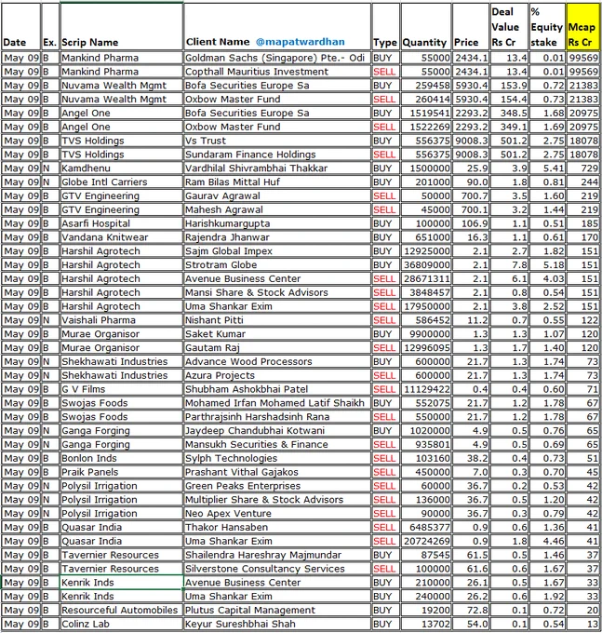Click the @mapatwardhan handle text
602x633 pixels.
point(301,42)
